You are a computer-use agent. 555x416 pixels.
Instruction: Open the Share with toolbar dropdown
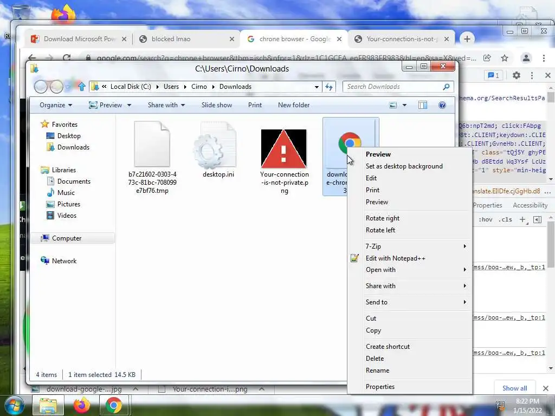point(166,105)
